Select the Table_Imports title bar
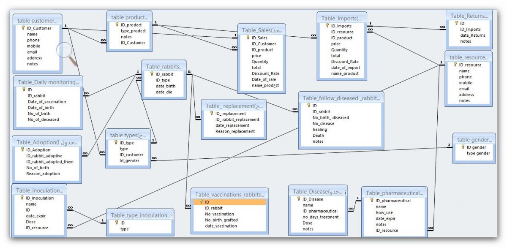 click(x=341, y=19)
